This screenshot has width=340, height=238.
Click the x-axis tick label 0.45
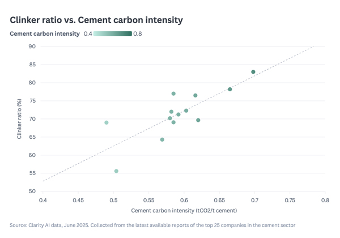click(78, 201)
